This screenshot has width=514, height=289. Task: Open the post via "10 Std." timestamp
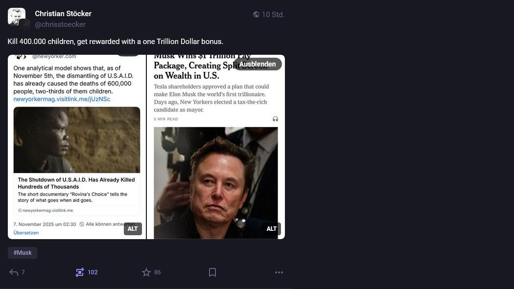point(273,15)
